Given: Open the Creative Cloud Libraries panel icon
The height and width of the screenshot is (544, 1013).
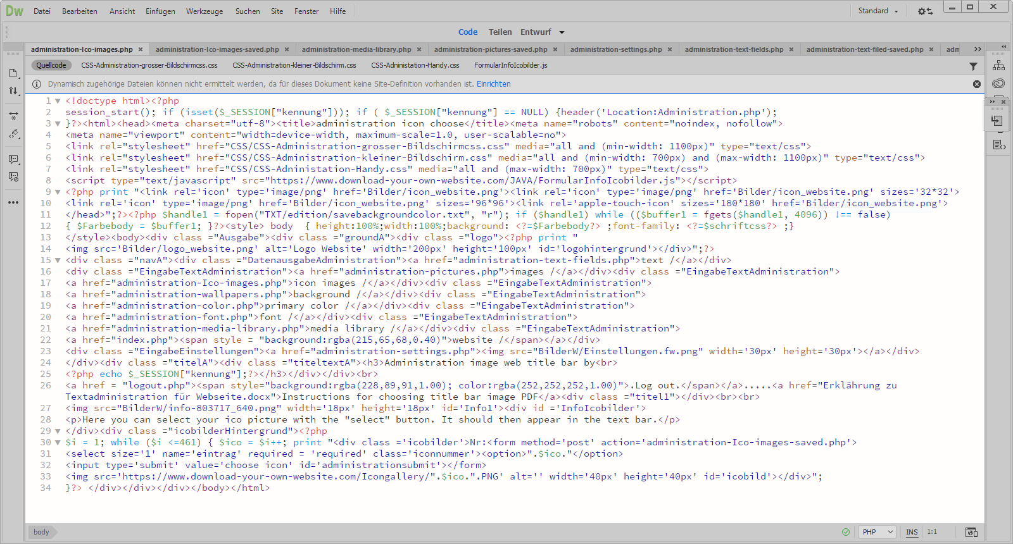Looking at the screenshot, I should click(x=998, y=83).
